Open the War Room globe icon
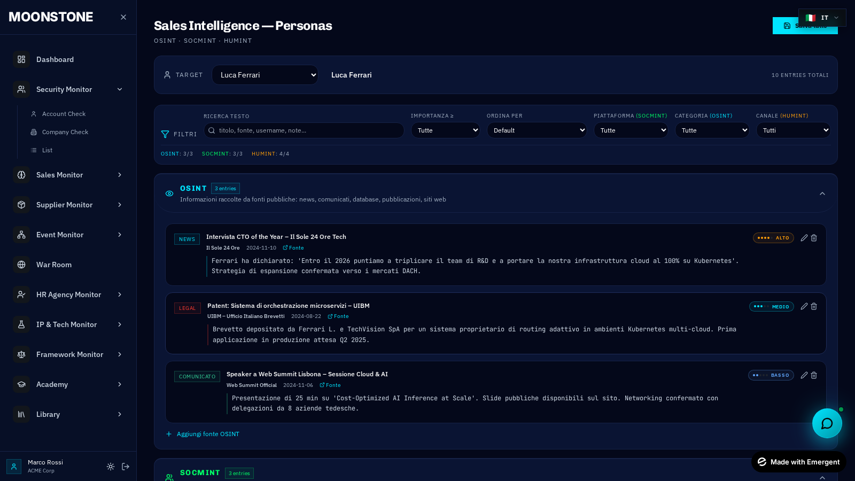 (x=21, y=265)
